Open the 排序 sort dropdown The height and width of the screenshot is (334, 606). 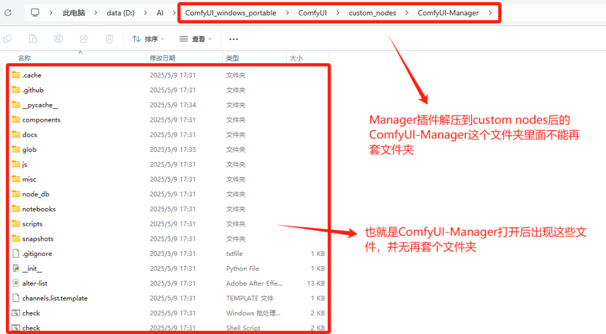[x=149, y=39]
